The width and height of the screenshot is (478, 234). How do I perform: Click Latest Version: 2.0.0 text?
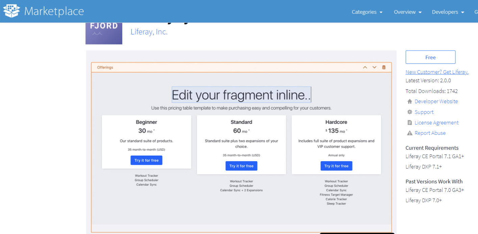428,81
